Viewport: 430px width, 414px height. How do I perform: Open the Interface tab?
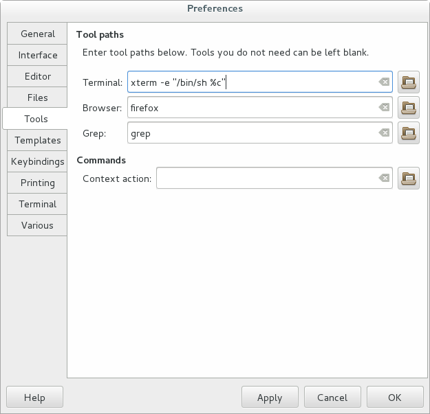[x=38, y=55]
